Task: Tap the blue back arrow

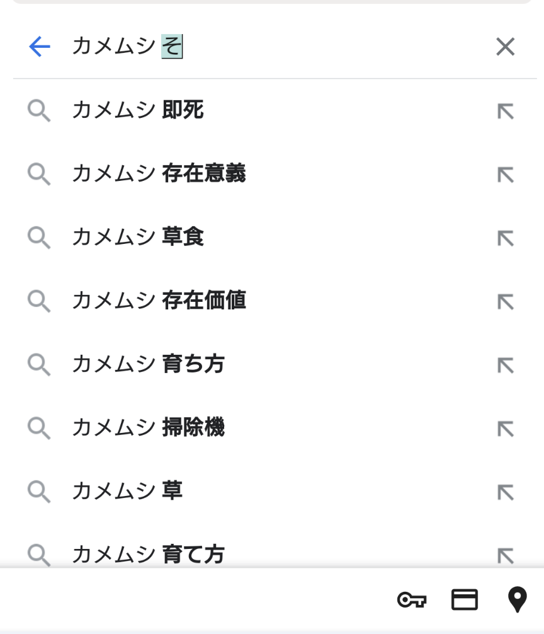Action: coord(39,47)
